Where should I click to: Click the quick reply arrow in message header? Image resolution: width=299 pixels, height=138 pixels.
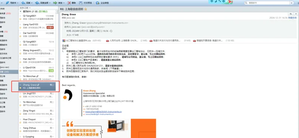coord(291,14)
